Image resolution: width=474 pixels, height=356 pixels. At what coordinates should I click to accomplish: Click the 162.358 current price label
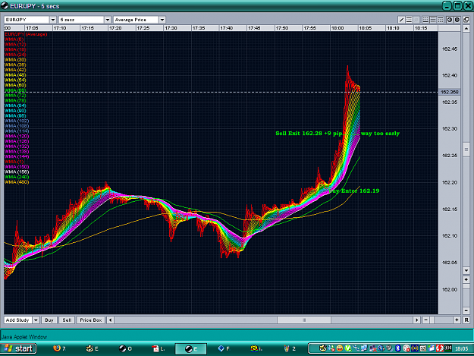click(x=450, y=92)
